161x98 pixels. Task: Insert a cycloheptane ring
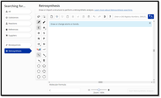(39, 77)
